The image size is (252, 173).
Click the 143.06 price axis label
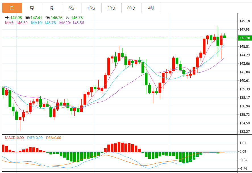coord(245,64)
